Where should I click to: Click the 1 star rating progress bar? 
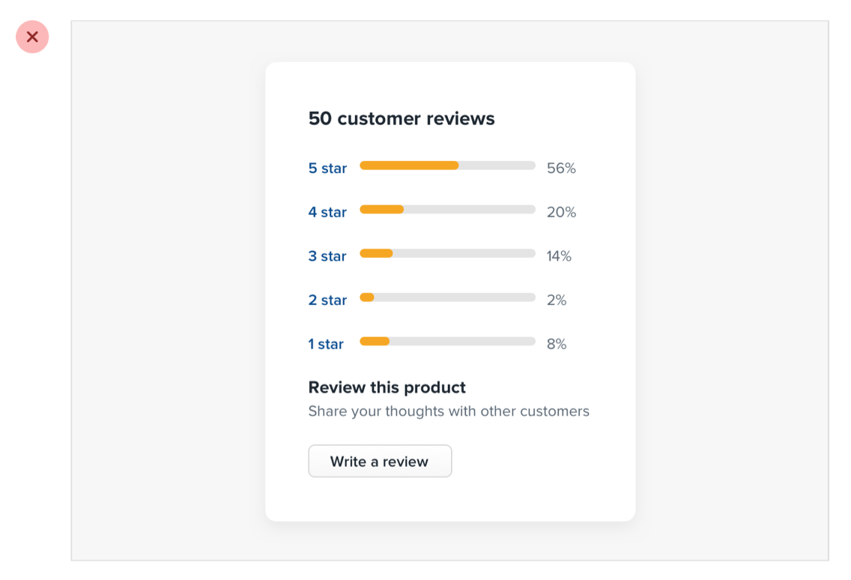[x=447, y=342]
